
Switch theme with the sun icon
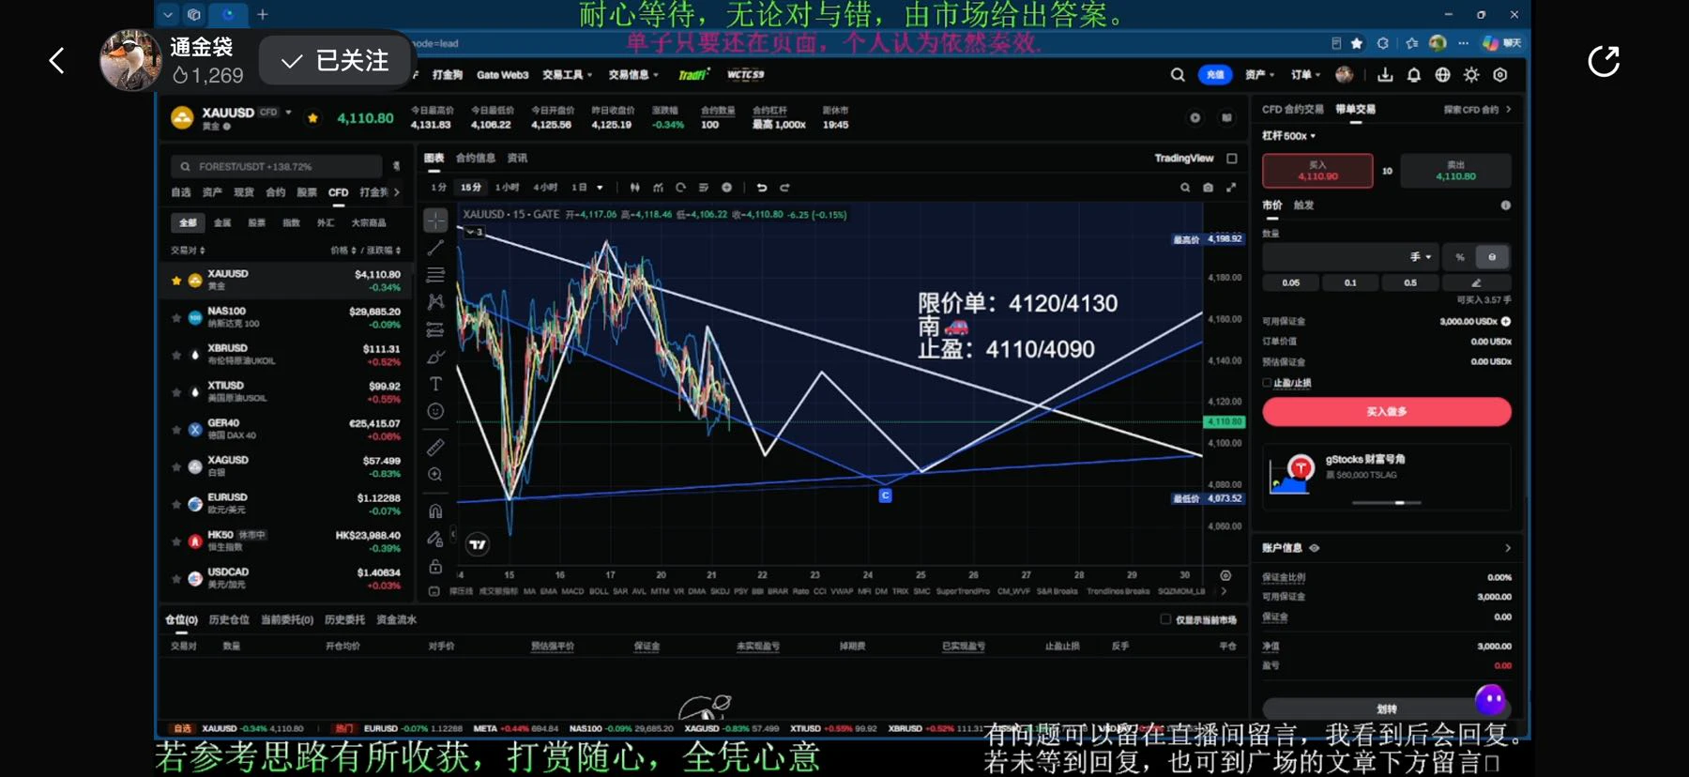point(1471,75)
